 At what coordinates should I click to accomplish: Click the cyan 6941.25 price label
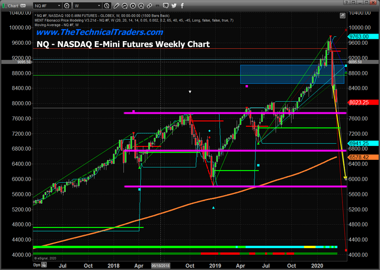(363, 143)
